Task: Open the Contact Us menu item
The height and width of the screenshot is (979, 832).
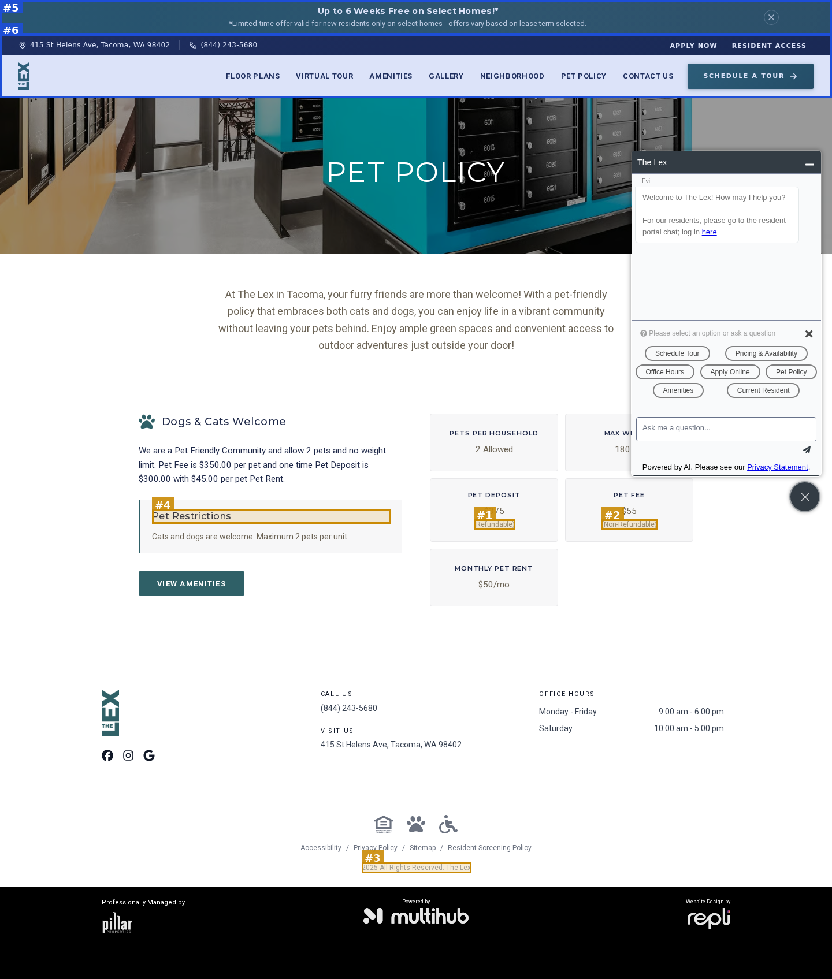Action: pyautogui.click(x=648, y=76)
